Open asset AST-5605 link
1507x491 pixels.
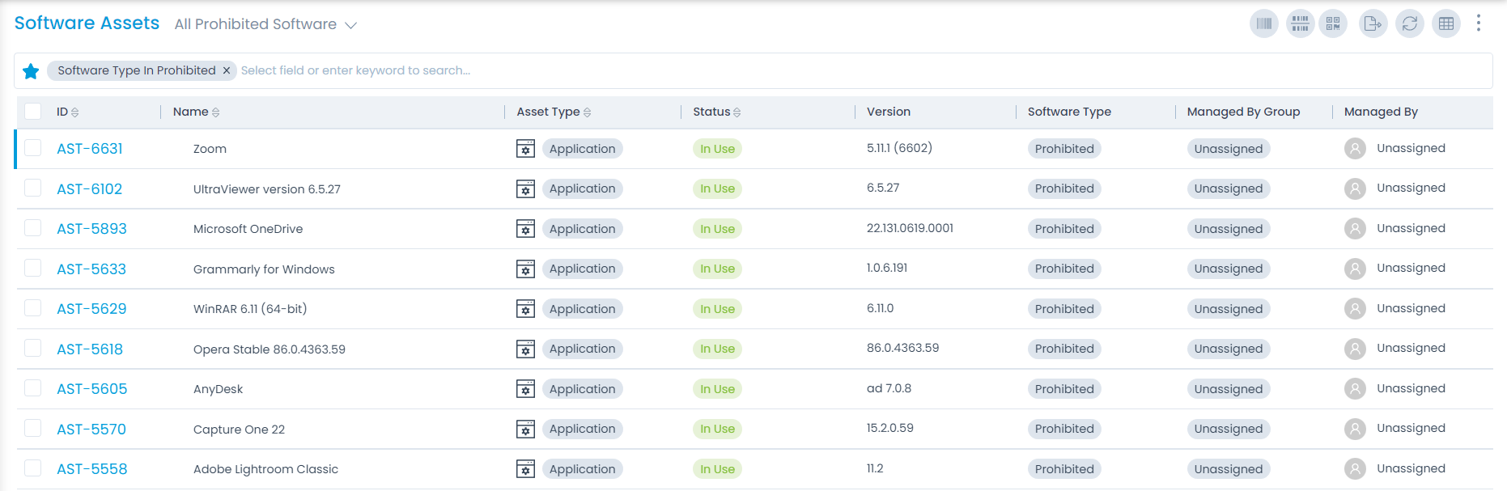click(92, 389)
